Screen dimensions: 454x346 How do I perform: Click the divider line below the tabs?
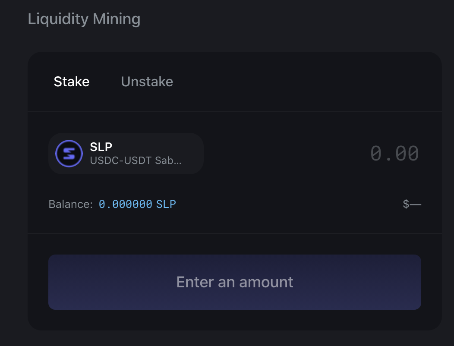tap(235, 112)
